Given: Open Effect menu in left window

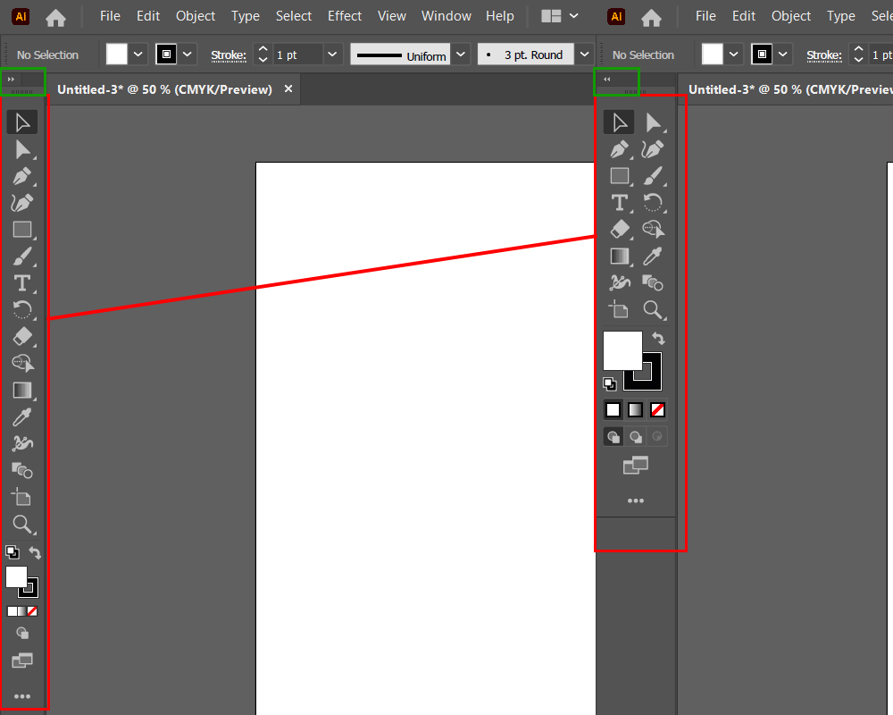Looking at the screenshot, I should pyautogui.click(x=345, y=16).
